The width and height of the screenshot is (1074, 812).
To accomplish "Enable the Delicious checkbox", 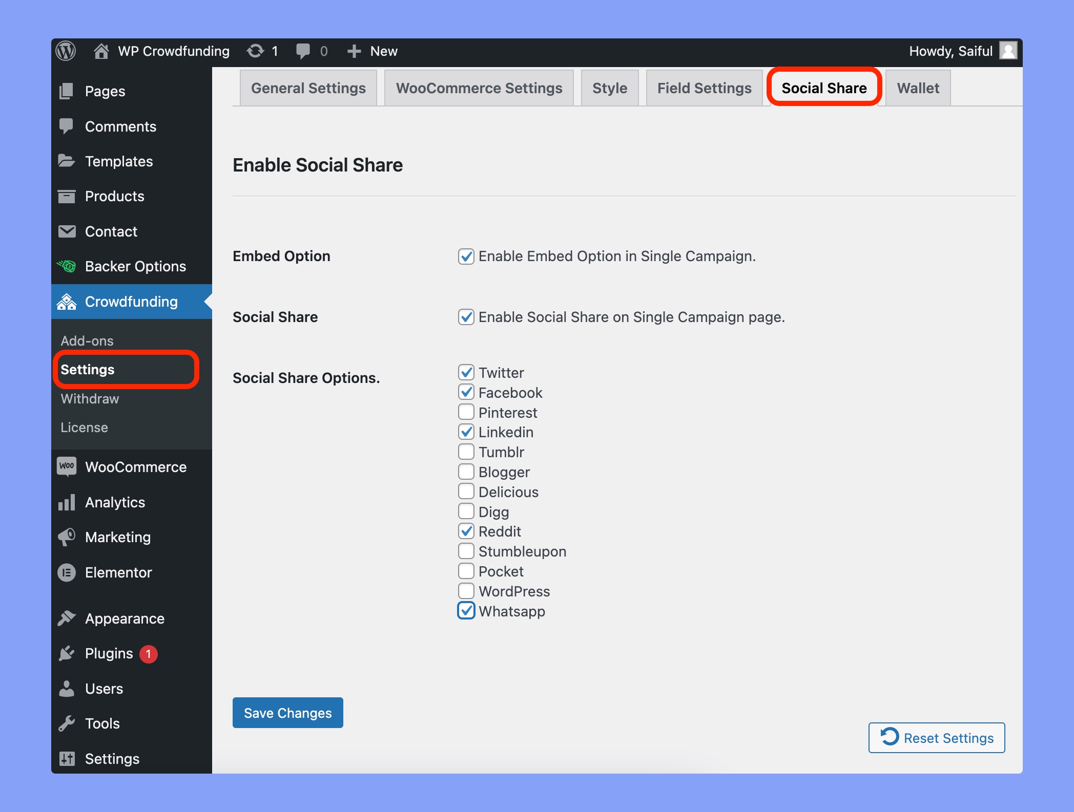I will [x=466, y=492].
